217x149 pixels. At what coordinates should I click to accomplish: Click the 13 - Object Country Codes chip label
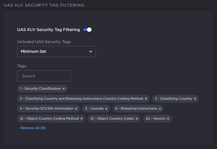click(x=112, y=119)
